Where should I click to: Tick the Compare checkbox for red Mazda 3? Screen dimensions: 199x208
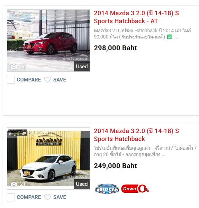11,80
